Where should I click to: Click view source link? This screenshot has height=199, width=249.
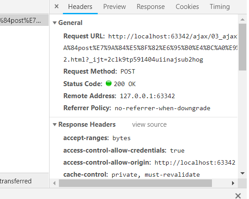[149, 124]
